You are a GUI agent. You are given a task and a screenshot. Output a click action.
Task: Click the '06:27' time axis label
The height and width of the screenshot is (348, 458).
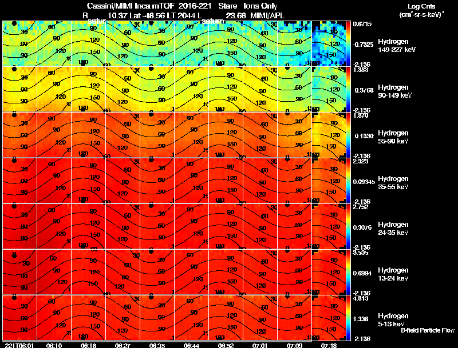123,345
